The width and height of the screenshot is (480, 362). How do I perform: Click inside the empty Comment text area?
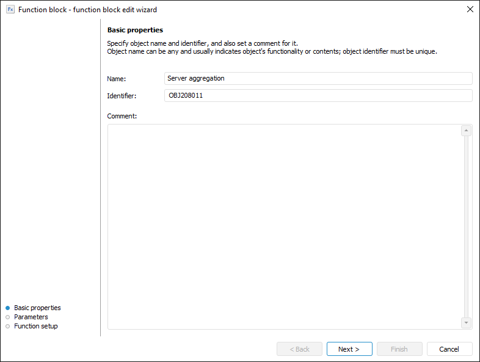pyautogui.click(x=284, y=226)
